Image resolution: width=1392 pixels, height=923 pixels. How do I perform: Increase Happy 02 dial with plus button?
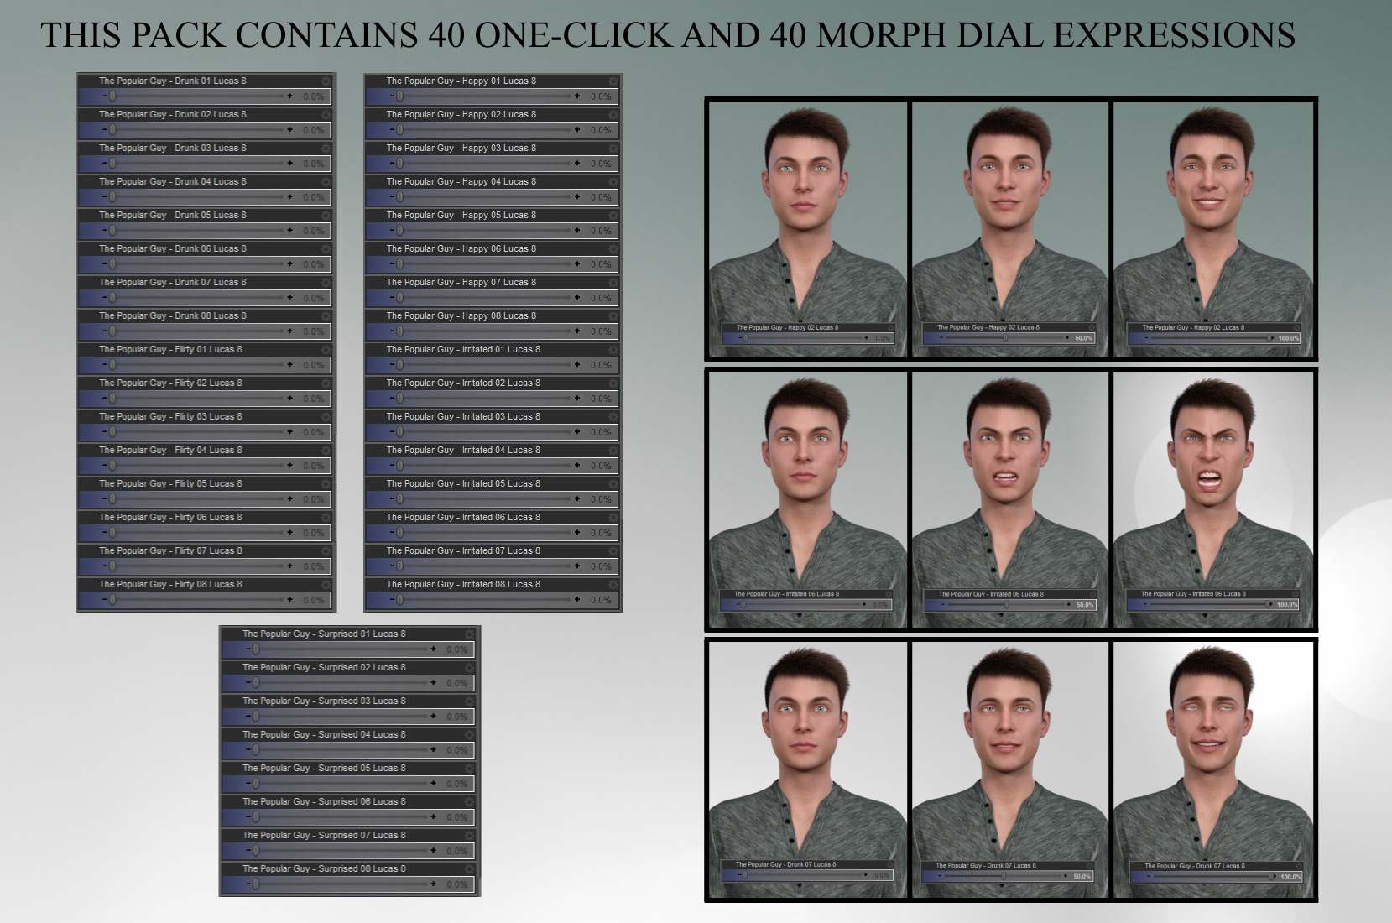[577, 130]
